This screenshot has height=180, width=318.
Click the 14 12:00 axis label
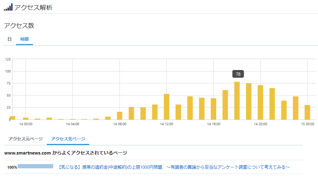coord(167,124)
